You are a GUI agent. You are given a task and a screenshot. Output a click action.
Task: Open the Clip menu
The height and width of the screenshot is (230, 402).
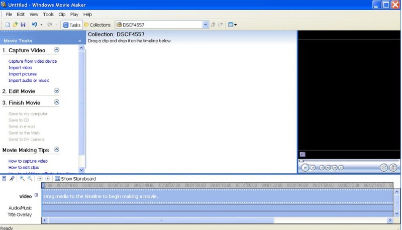pos(62,15)
